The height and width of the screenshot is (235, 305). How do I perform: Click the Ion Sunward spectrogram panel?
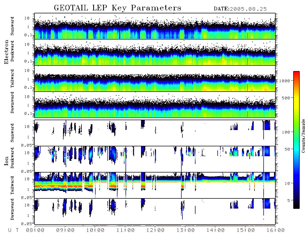(155, 133)
